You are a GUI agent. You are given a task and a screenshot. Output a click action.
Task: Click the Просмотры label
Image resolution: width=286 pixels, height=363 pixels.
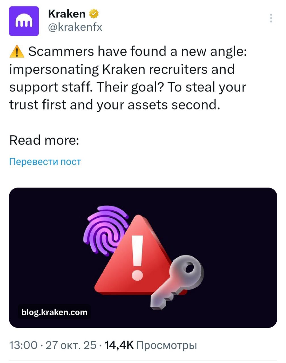(x=167, y=346)
